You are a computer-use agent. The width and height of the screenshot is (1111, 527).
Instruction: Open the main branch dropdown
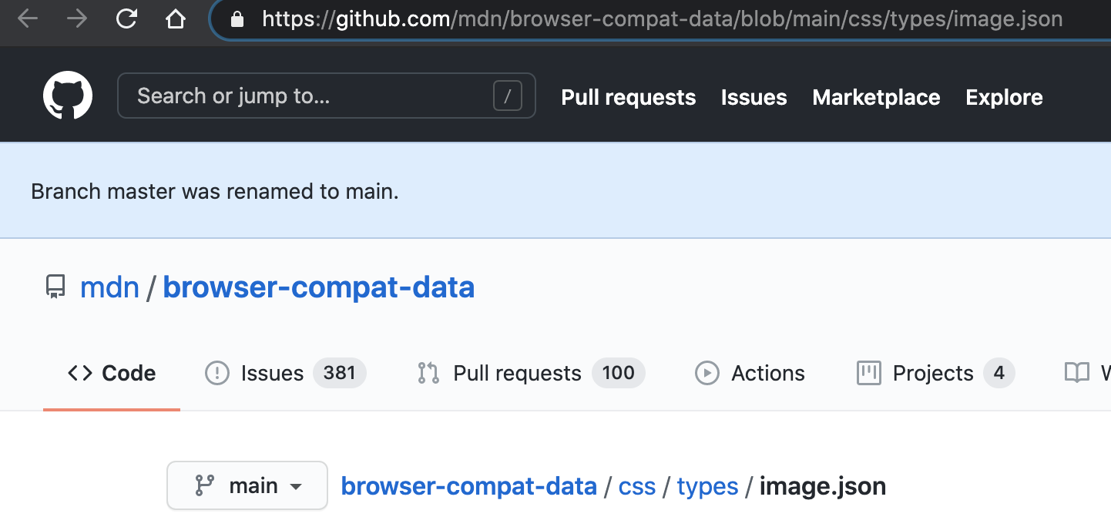(247, 485)
